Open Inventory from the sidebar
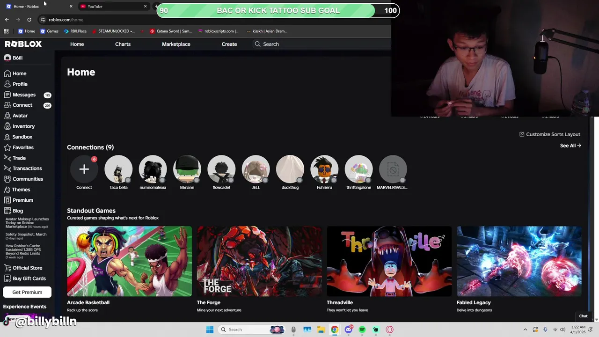The height and width of the screenshot is (337, 599). point(19,126)
